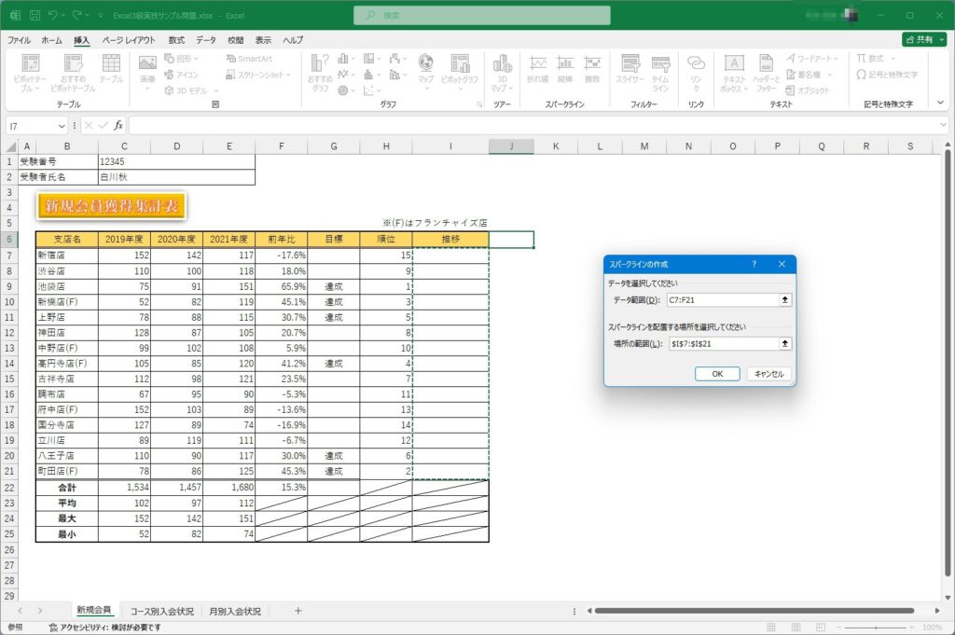The height and width of the screenshot is (635, 955).
Task: Select the Line (折れ線) sparkline icon
Action: click(x=537, y=69)
